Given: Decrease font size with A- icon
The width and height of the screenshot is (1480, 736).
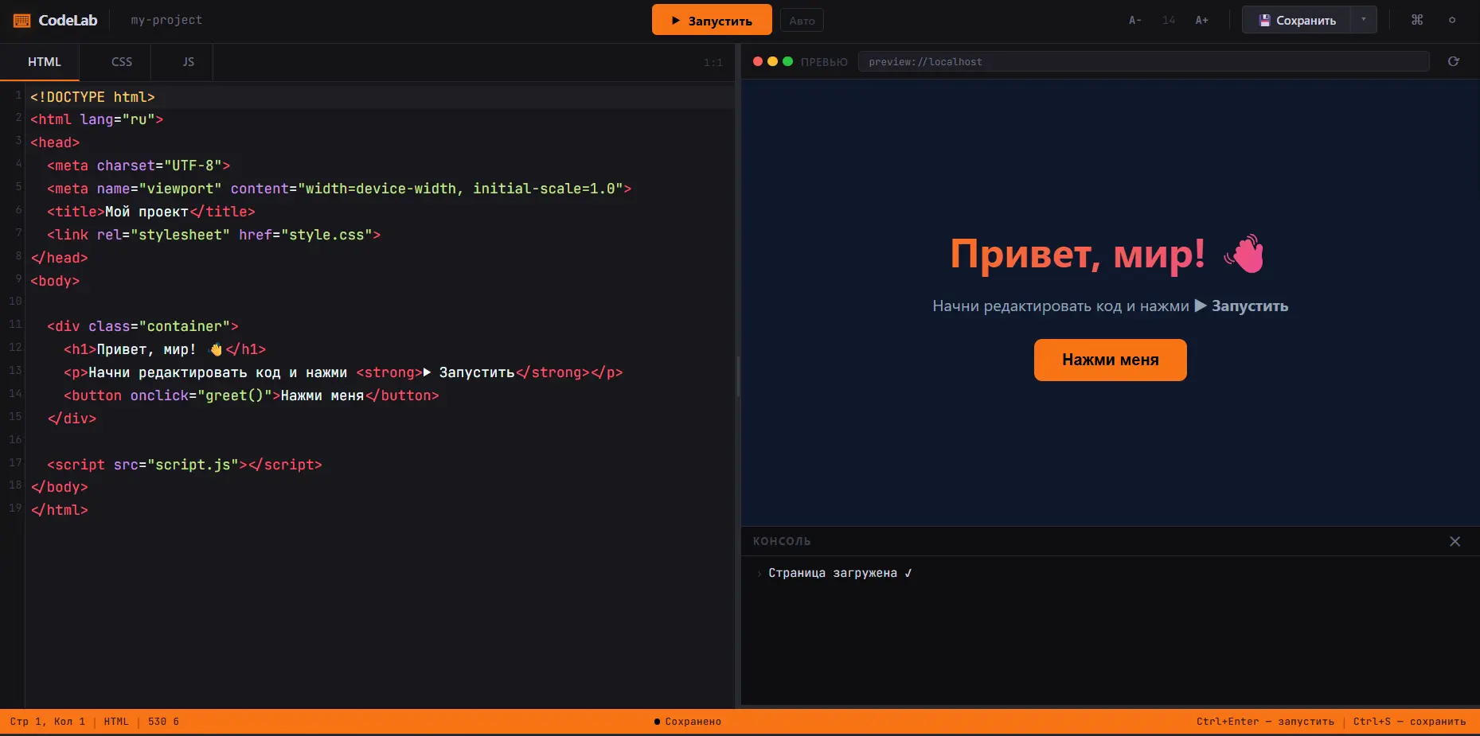Looking at the screenshot, I should 1135,20.
